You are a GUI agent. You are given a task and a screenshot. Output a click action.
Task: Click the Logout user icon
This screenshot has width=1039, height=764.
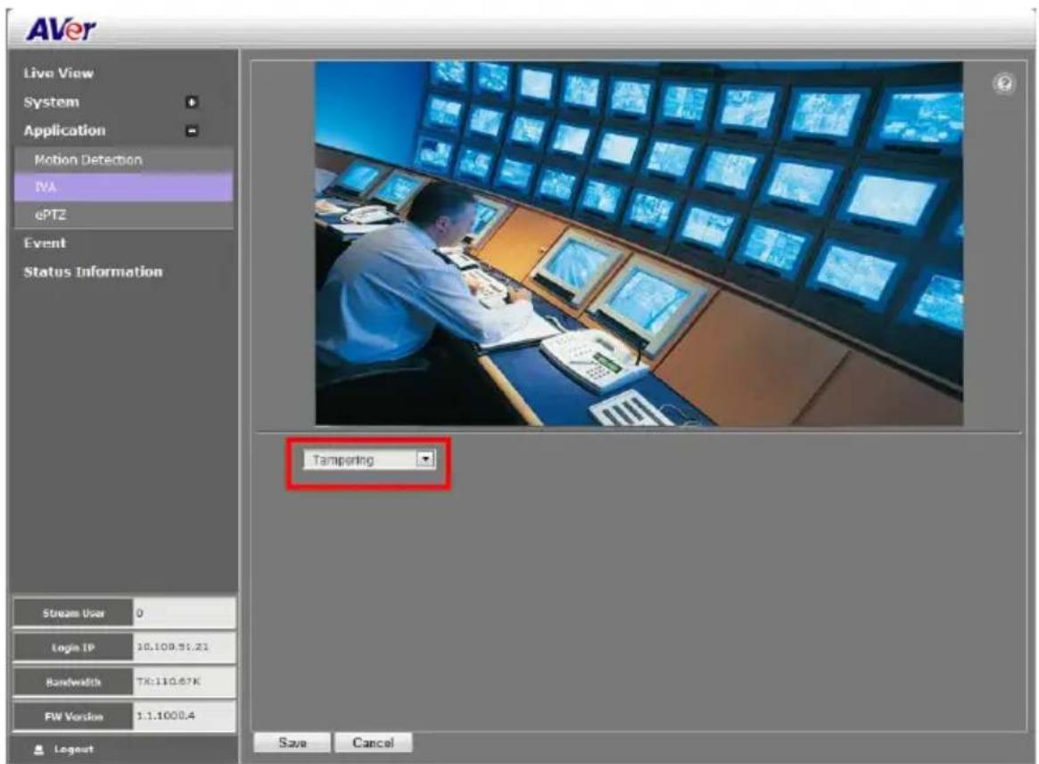click(39, 750)
